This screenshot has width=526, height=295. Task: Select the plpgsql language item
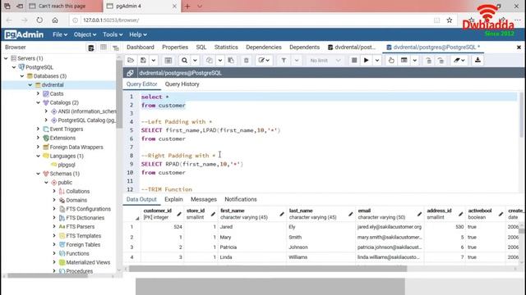66,165
